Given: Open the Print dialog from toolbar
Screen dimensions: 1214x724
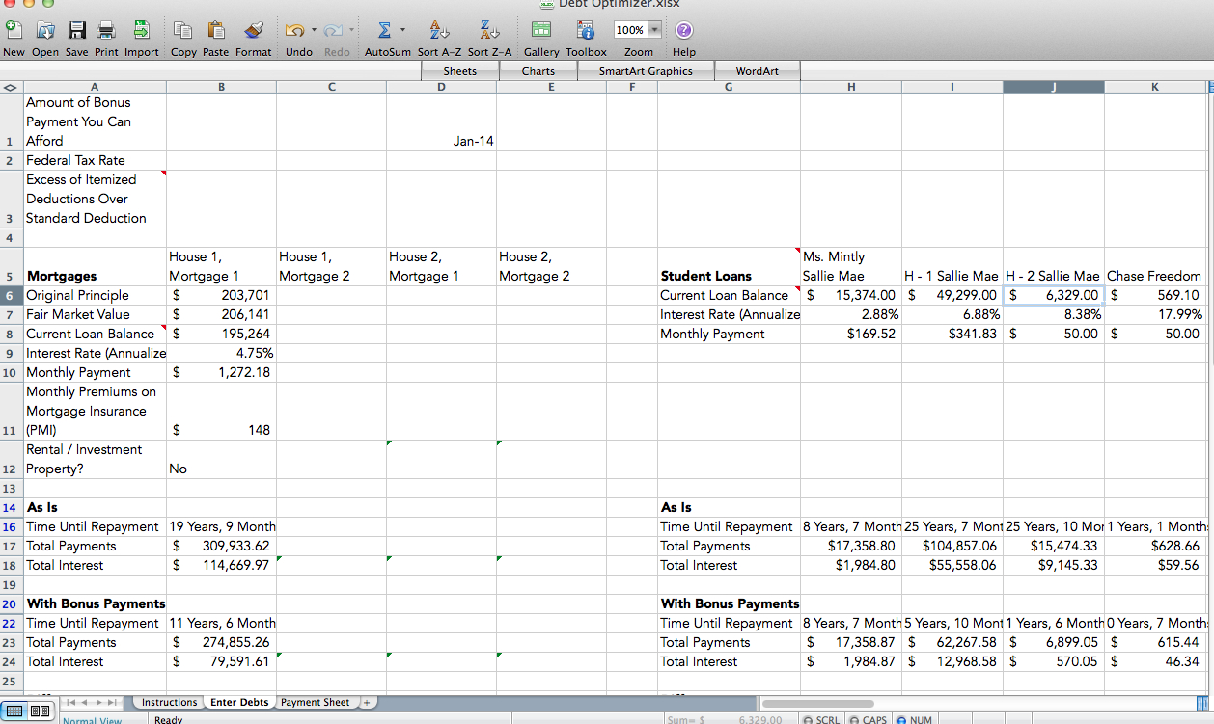Looking at the screenshot, I should pos(107,31).
